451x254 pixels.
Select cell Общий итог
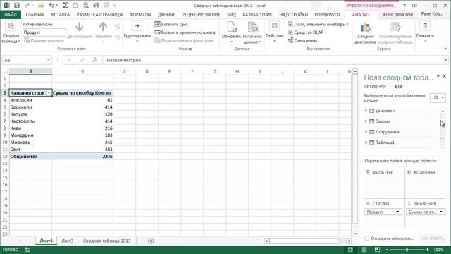pyautogui.click(x=30, y=157)
